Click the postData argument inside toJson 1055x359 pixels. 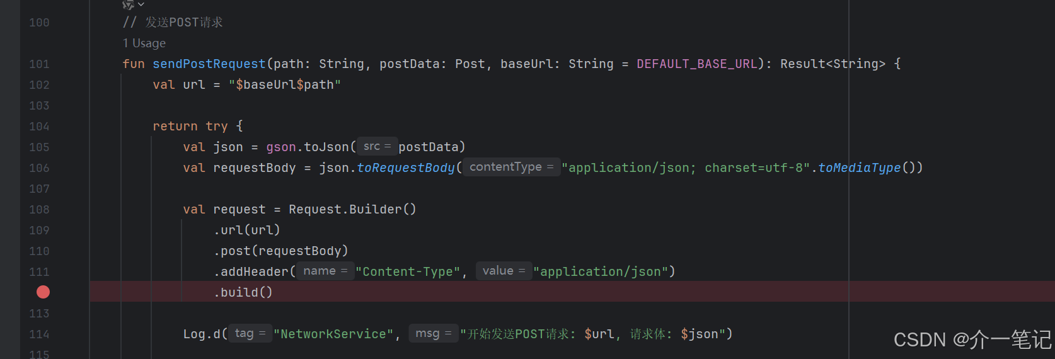429,147
